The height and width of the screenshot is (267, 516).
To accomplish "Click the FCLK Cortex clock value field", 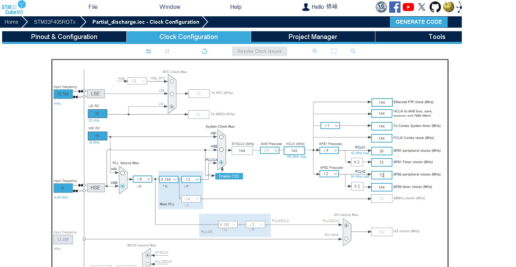I will tap(382, 138).
